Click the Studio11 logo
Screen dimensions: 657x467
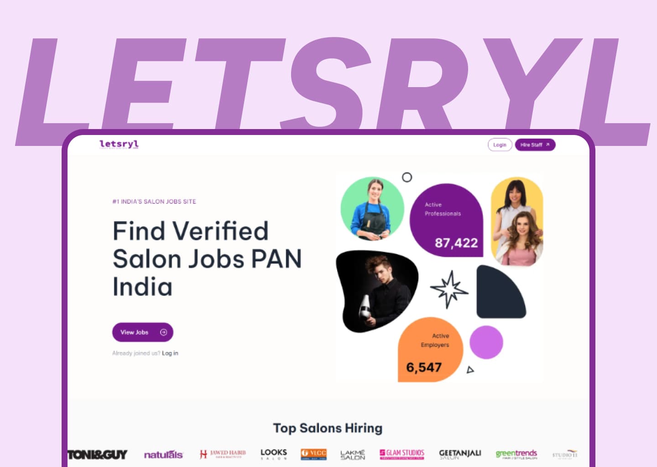[x=565, y=455]
